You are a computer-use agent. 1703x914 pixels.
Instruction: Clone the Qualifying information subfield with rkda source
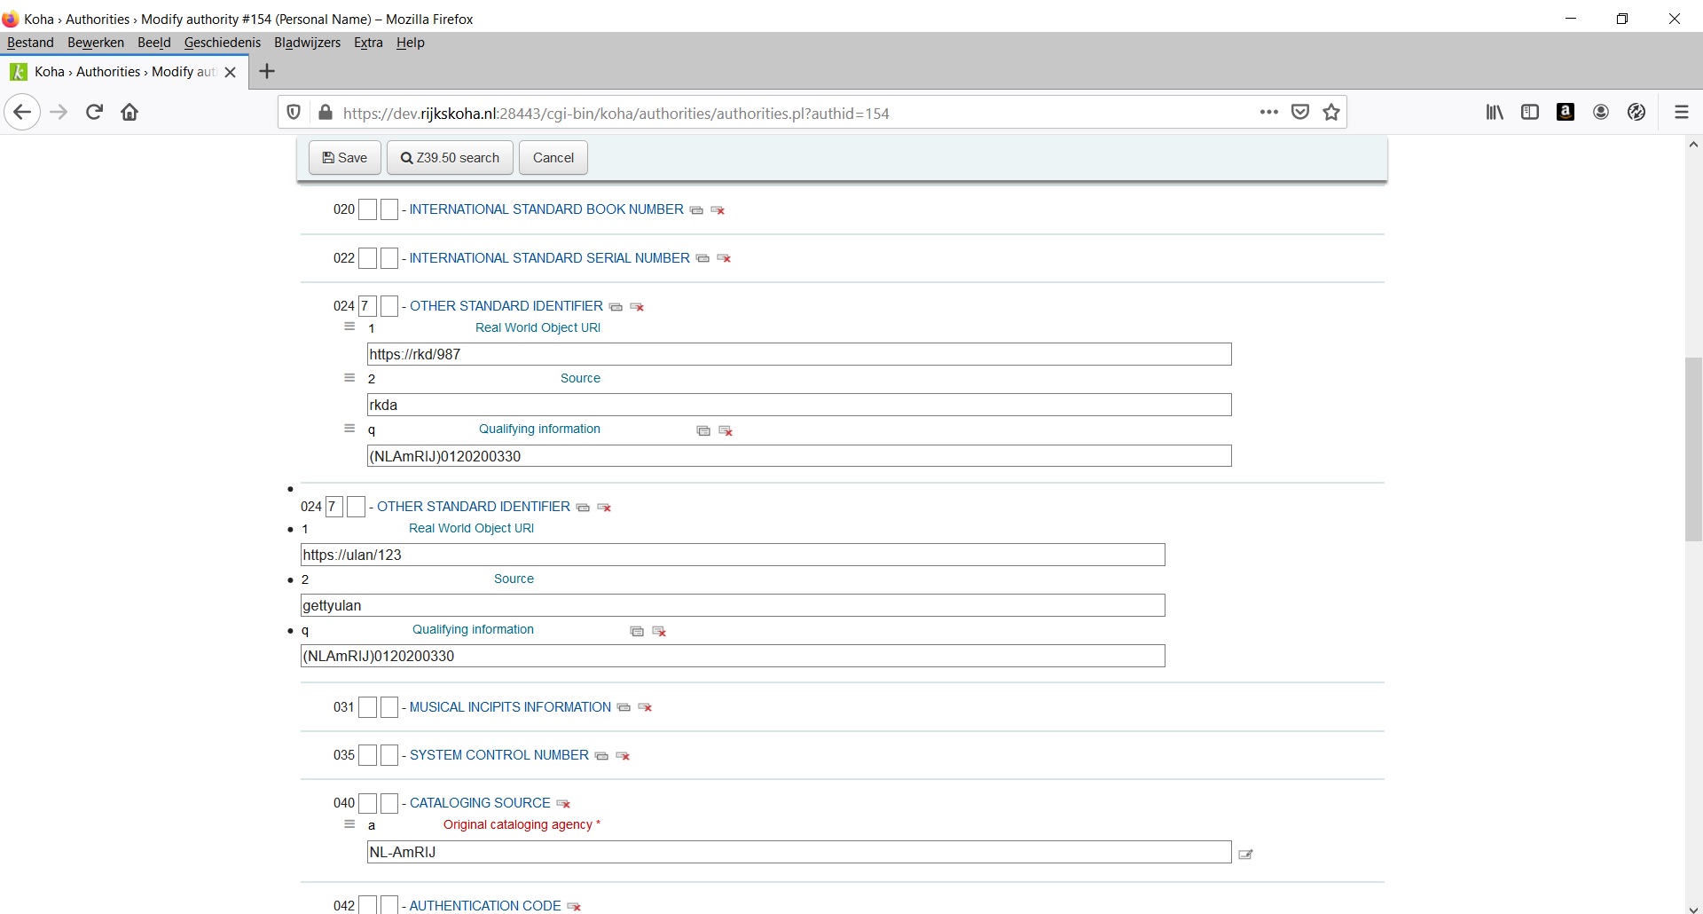tap(703, 430)
